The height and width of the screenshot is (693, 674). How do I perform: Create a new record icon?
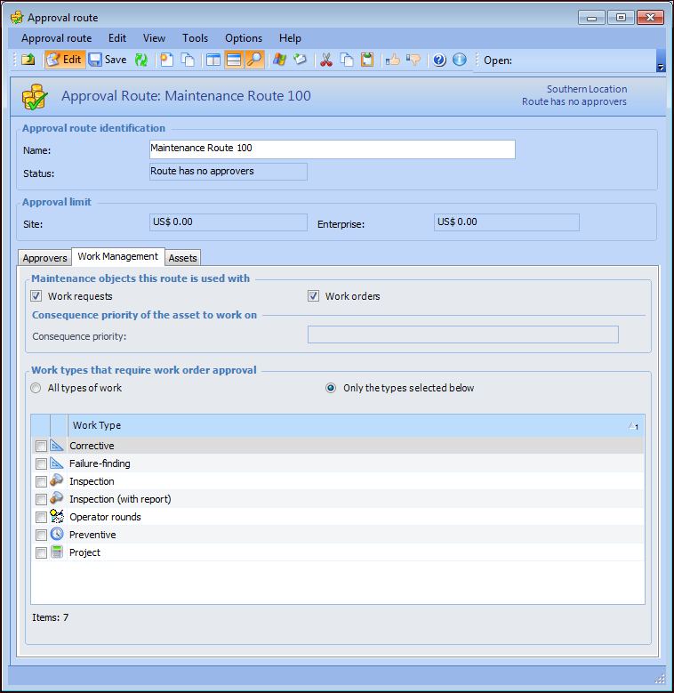167,60
